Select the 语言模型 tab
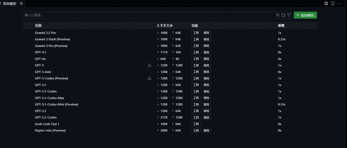Image resolution: width=347 pixels, height=148 pixels. [9, 3]
